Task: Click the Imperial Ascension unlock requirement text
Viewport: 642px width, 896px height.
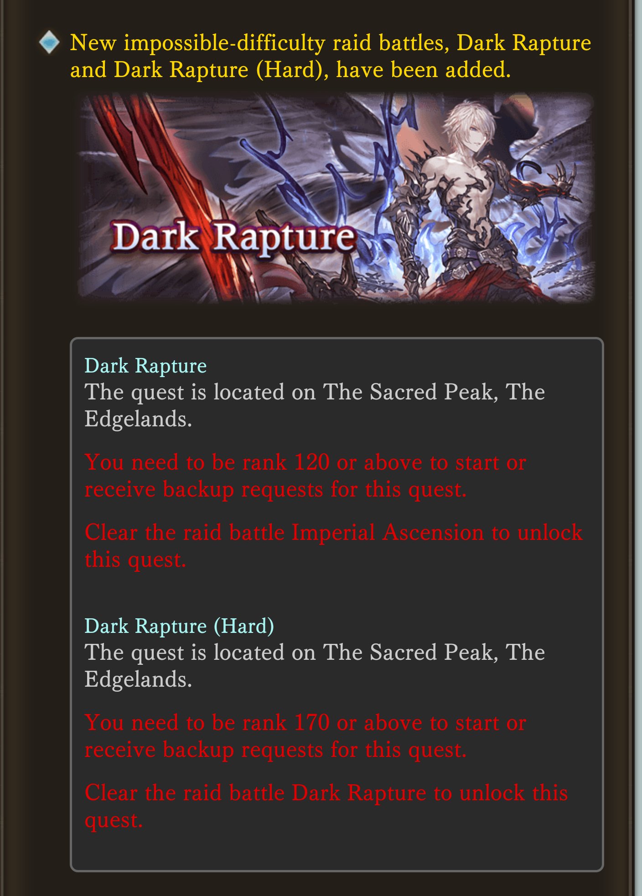Action: tap(334, 546)
